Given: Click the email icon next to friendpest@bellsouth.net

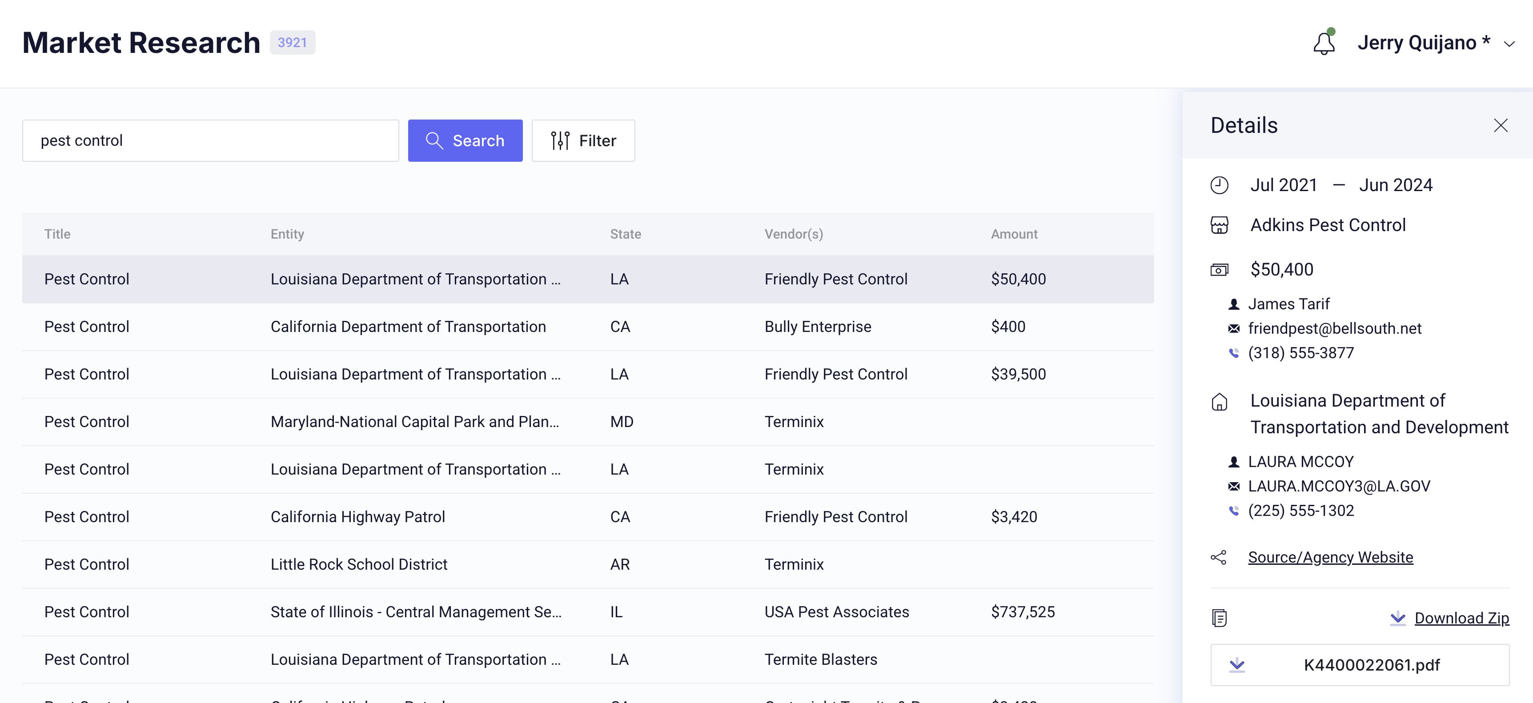Looking at the screenshot, I should click(1234, 328).
